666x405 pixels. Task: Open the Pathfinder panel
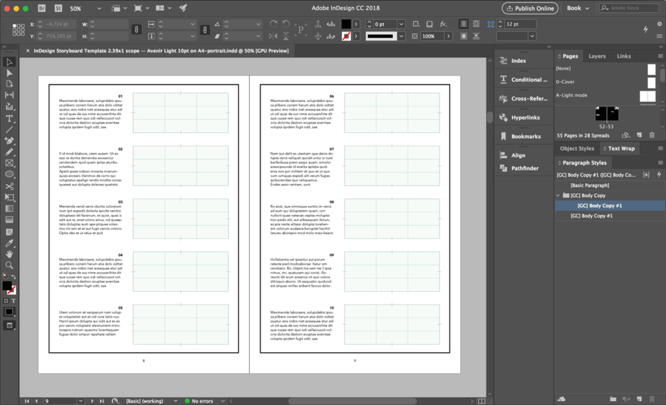click(x=524, y=168)
